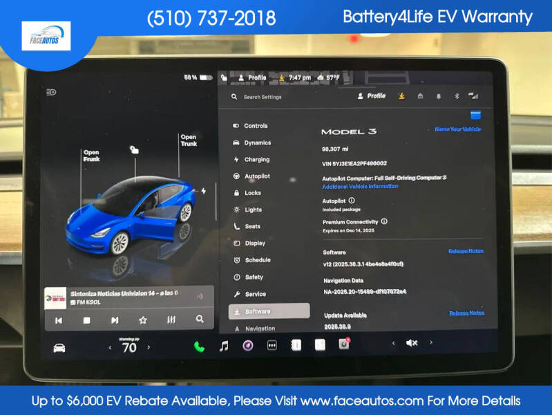Open the green Phone app icon
The width and height of the screenshot is (552, 415).
(x=199, y=347)
